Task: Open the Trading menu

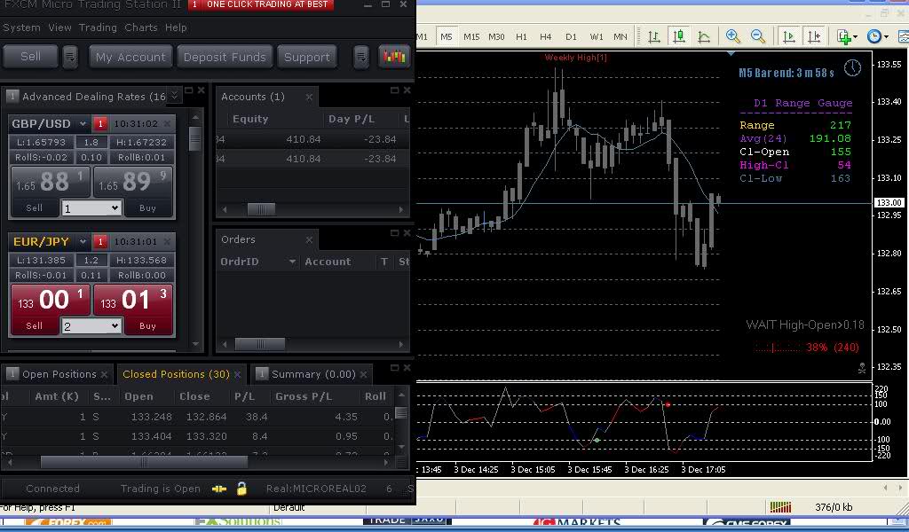Action: coord(98,27)
